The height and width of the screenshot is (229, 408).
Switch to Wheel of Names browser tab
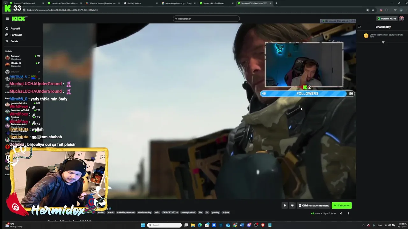coord(102,3)
